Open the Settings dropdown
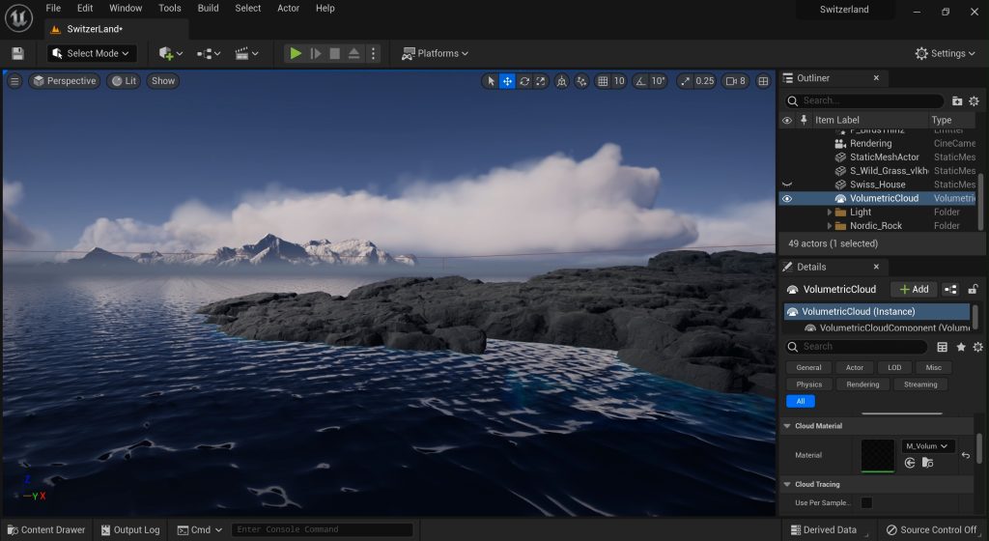989x541 pixels. pos(945,53)
